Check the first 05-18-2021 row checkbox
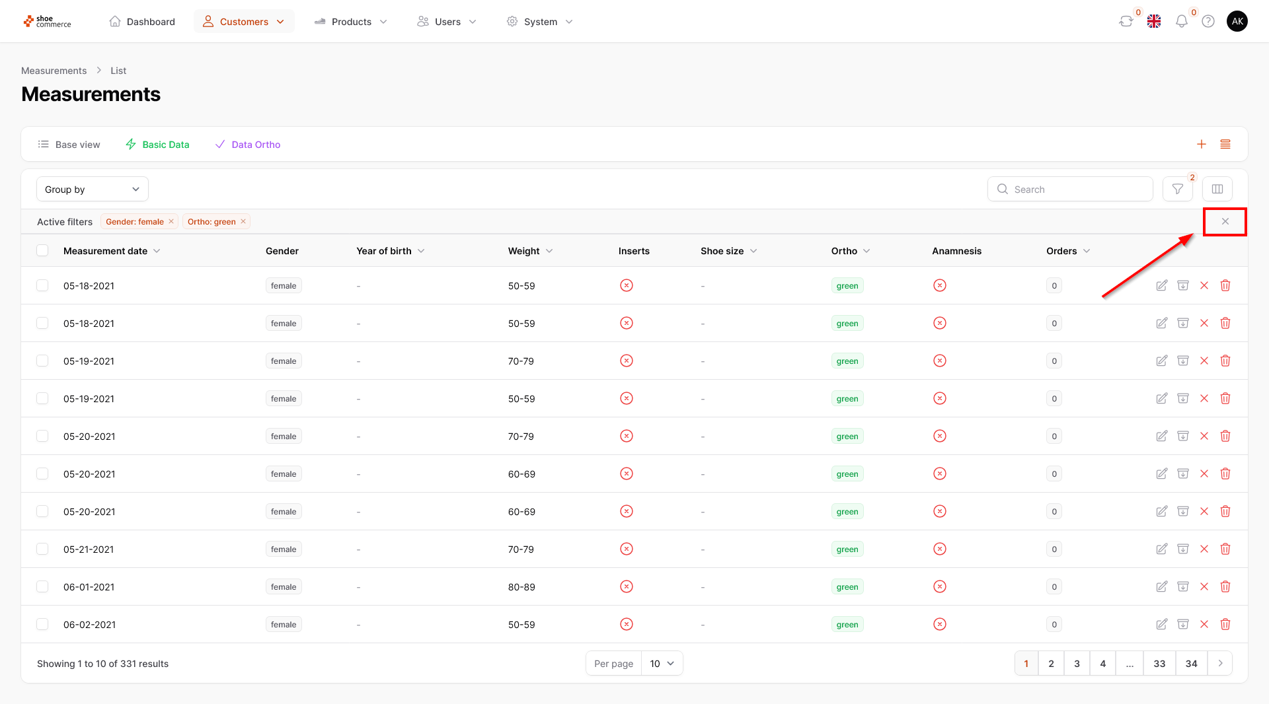Screen dimensions: 1269x704 [x=42, y=286]
